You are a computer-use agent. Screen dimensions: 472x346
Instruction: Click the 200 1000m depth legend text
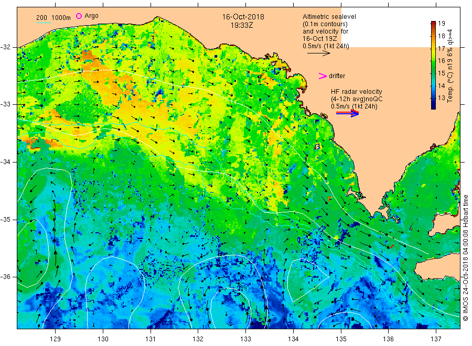coord(53,18)
